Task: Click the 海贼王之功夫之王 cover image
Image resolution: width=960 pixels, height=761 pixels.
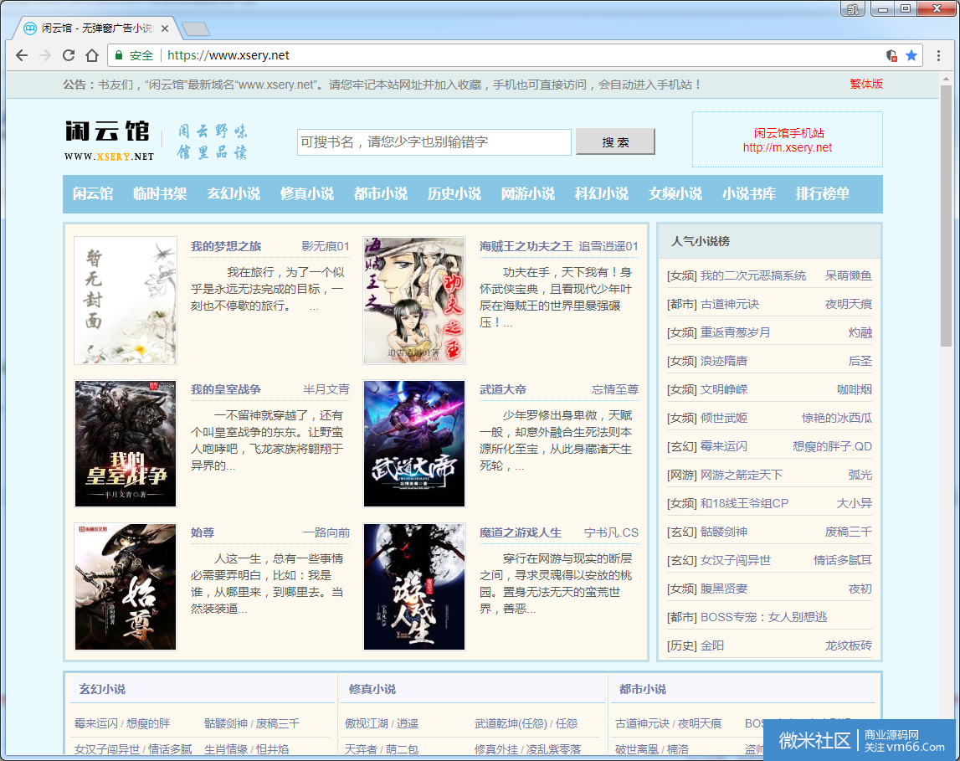Action: tap(414, 301)
